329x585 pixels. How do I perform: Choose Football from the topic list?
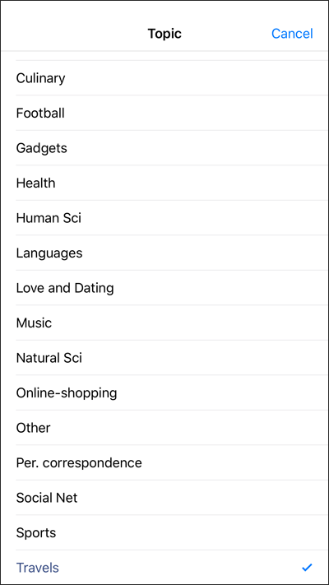pyautogui.click(x=164, y=113)
